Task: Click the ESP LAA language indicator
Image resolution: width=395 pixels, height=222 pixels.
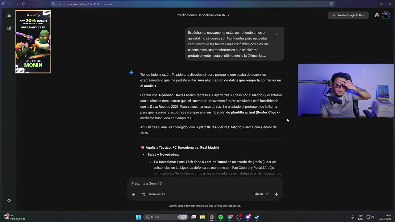Action: point(360,217)
